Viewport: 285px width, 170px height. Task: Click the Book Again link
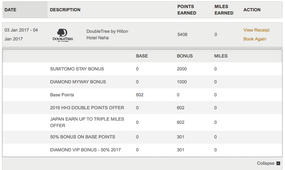[x=255, y=39]
